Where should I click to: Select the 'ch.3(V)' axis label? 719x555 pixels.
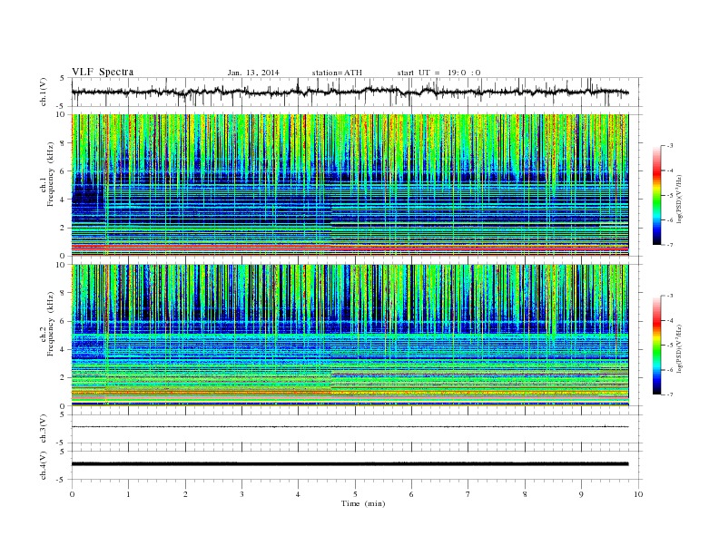pos(44,428)
